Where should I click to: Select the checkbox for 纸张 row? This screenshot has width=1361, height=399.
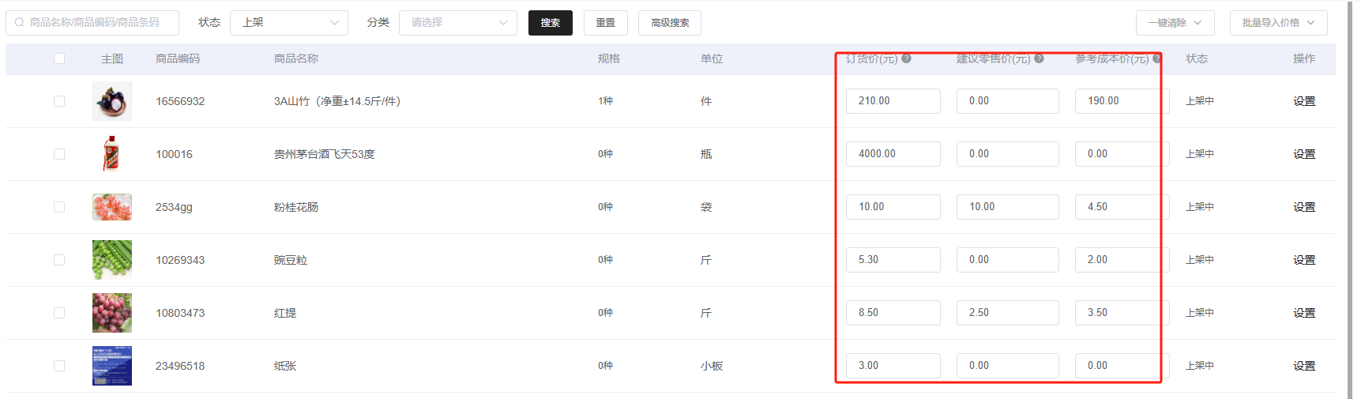(59, 366)
